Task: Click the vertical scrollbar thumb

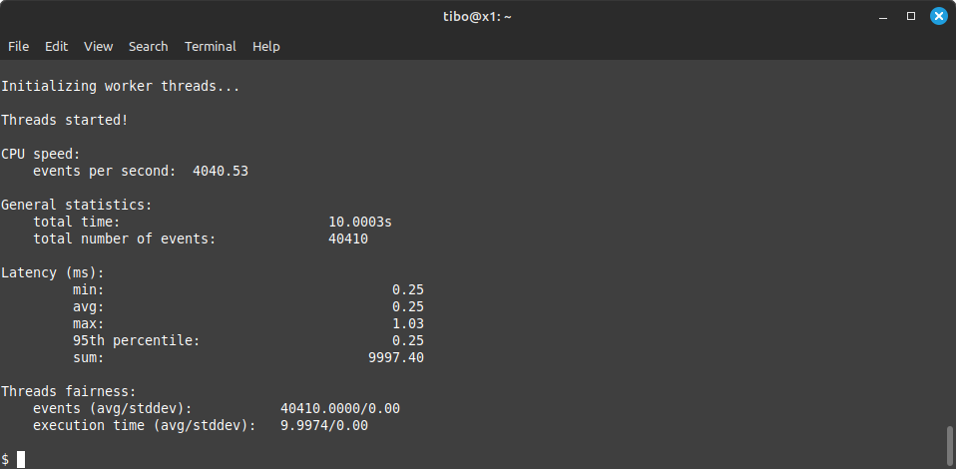Action: [x=949, y=445]
